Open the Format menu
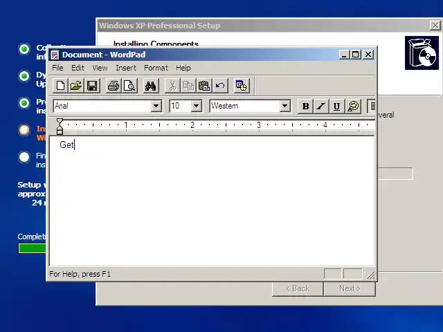 point(156,68)
